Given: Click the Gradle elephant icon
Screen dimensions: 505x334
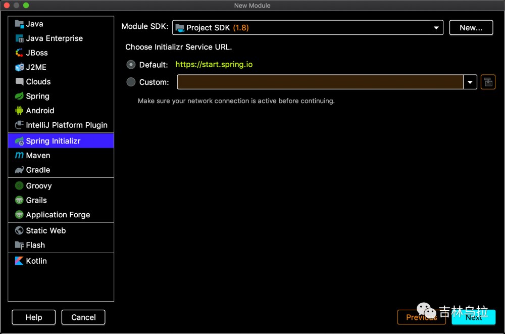Looking at the screenshot, I should click(19, 170).
